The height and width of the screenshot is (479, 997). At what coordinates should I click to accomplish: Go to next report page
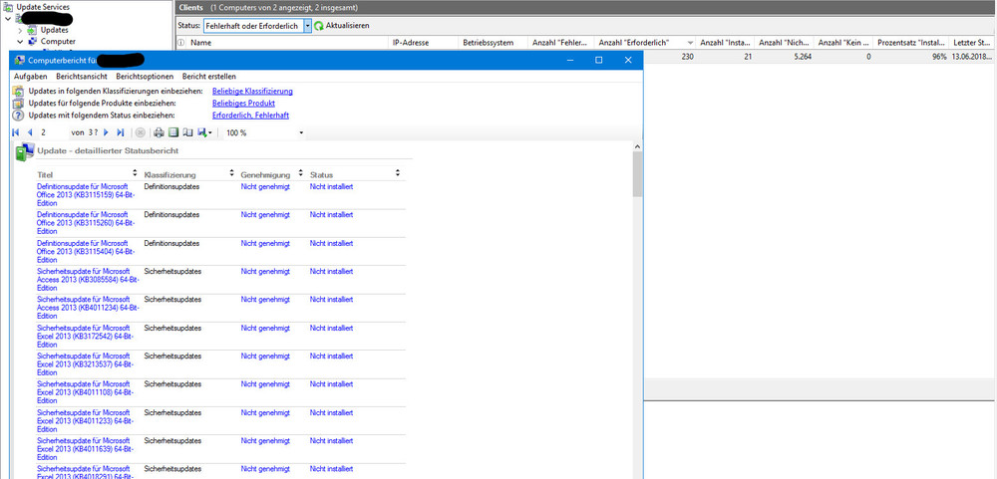(x=106, y=132)
